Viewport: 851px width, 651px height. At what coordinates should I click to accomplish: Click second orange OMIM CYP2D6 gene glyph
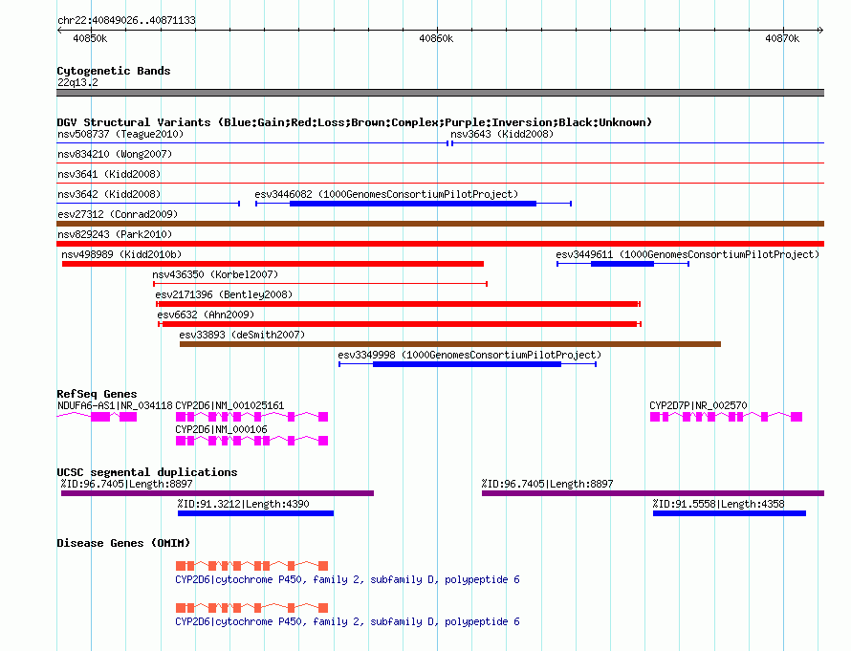(x=251, y=608)
